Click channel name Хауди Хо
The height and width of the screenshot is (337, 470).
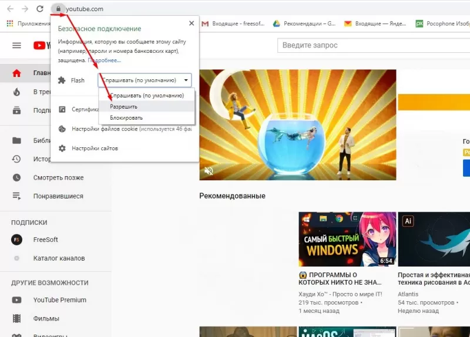[340, 294]
